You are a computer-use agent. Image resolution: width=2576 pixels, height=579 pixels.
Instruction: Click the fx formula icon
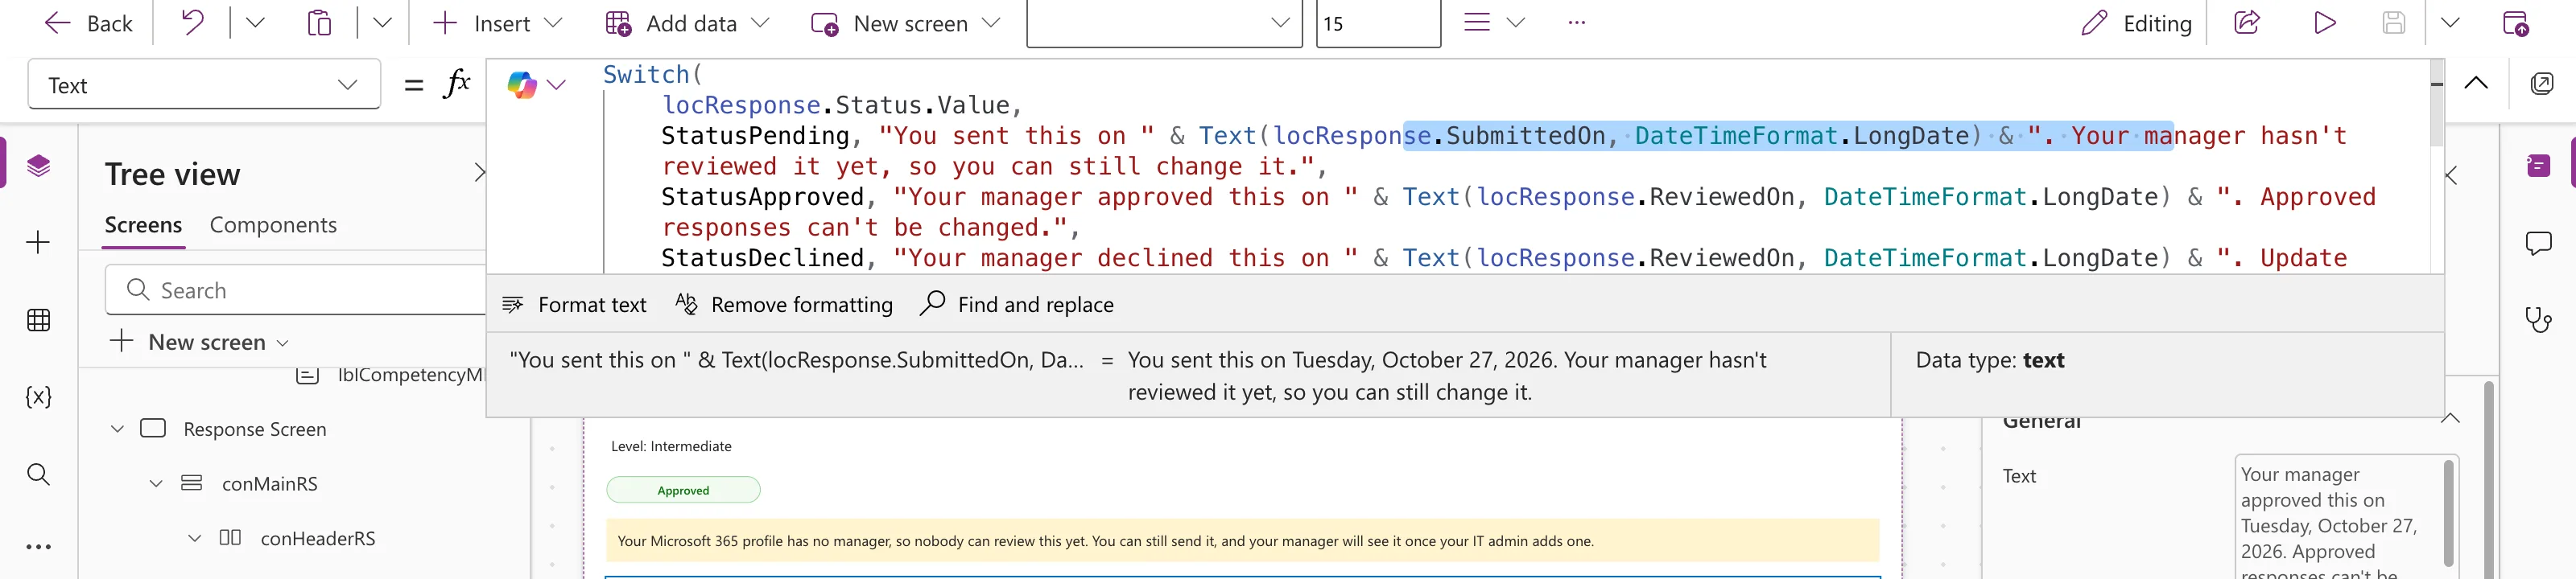click(456, 84)
